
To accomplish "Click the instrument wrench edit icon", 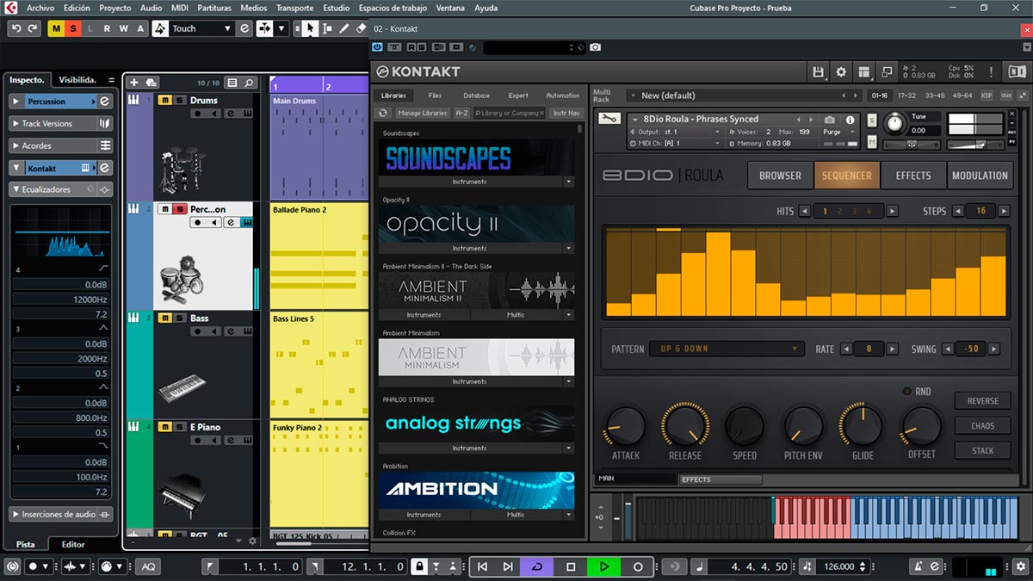I will pyautogui.click(x=608, y=119).
